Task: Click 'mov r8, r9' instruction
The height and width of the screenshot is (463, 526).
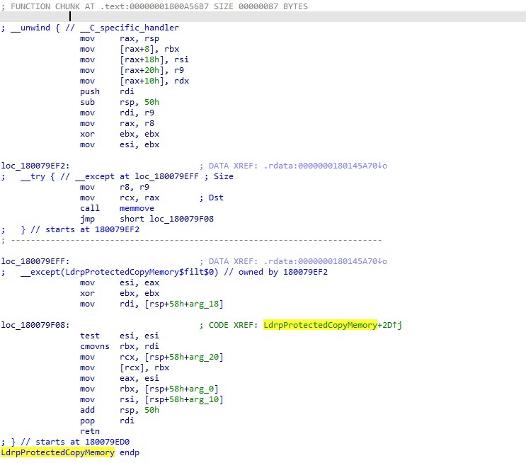Action: pyautogui.click(x=115, y=187)
